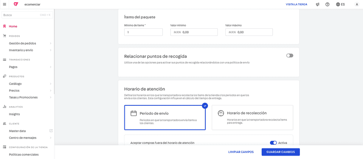Image resolution: width=363 pixels, height=159 pixels.
Task: Click the Configuración de la tienda icon
Action: [x=5, y=147]
